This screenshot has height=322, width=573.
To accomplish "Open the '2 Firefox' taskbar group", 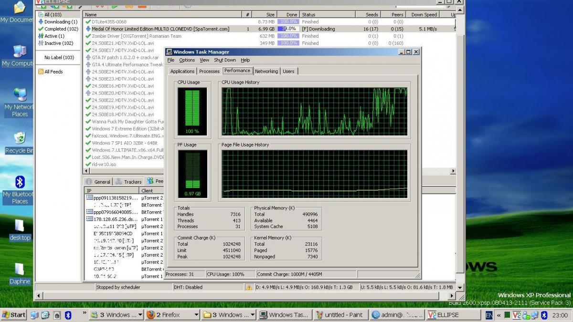I will tap(172, 315).
